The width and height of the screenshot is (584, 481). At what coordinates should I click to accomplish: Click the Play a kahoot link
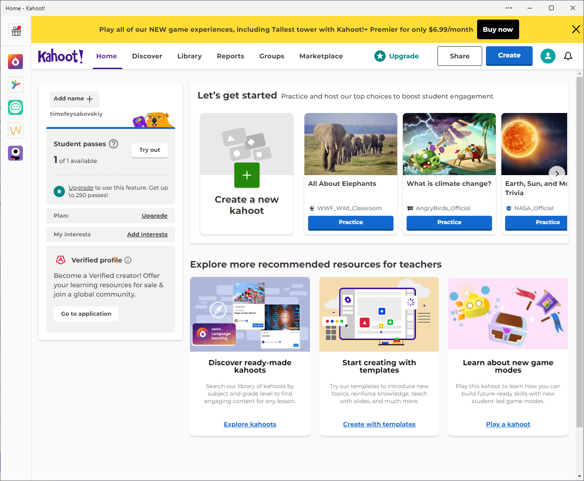[x=508, y=424]
